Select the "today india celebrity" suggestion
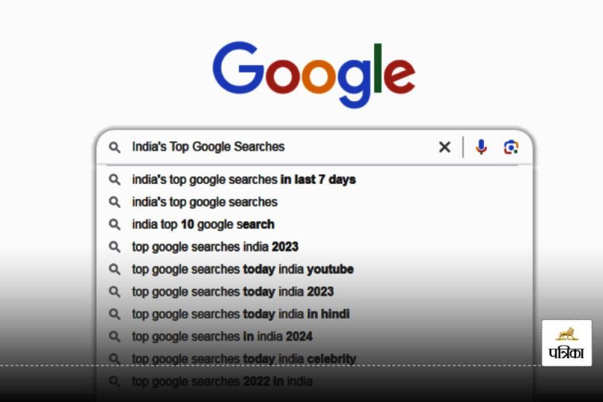Image resolution: width=603 pixels, height=402 pixels. [243, 359]
